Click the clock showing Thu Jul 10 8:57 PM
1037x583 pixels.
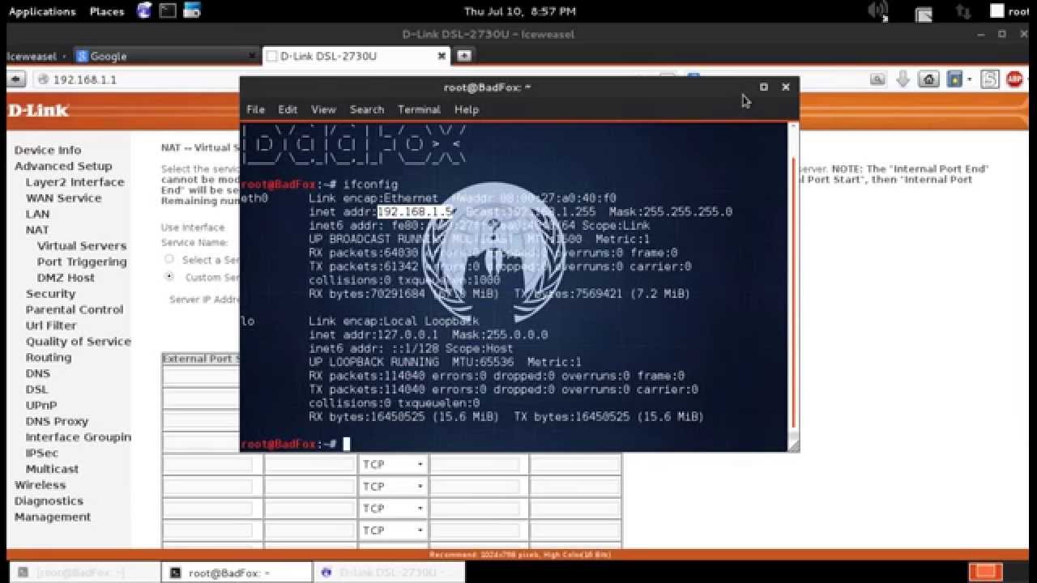[x=519, y=11]
